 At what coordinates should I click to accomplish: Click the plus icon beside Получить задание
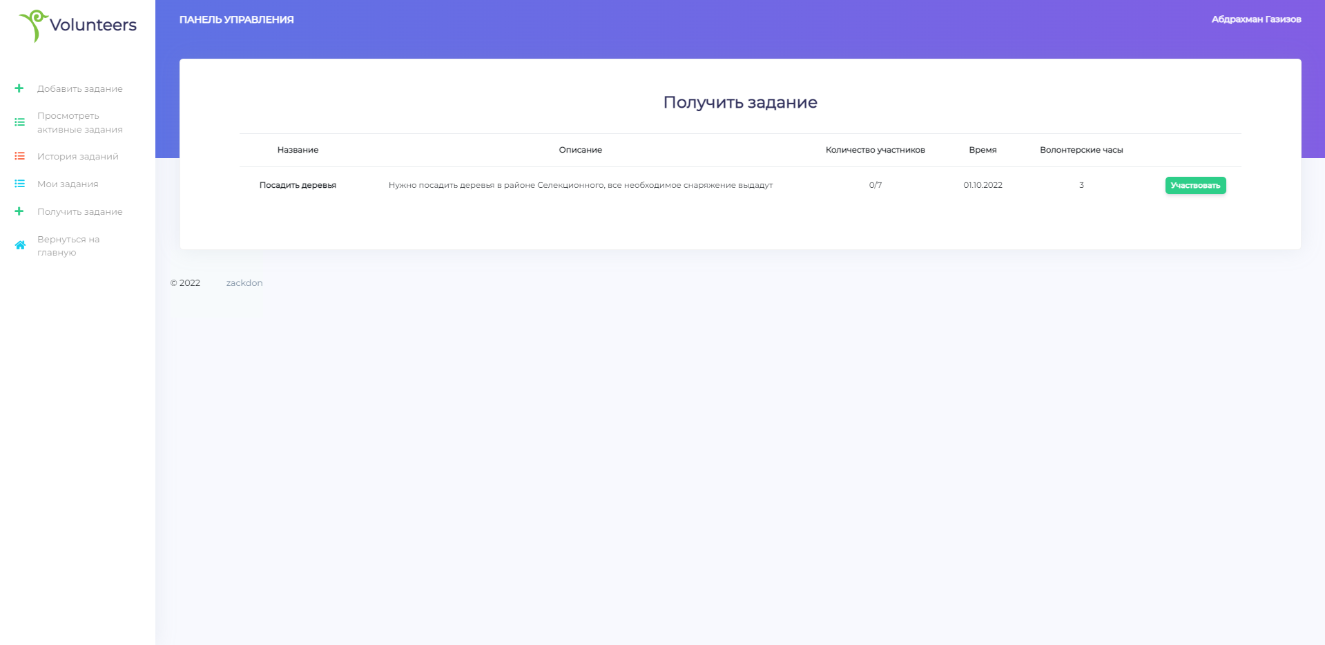[x=19, y=211]
